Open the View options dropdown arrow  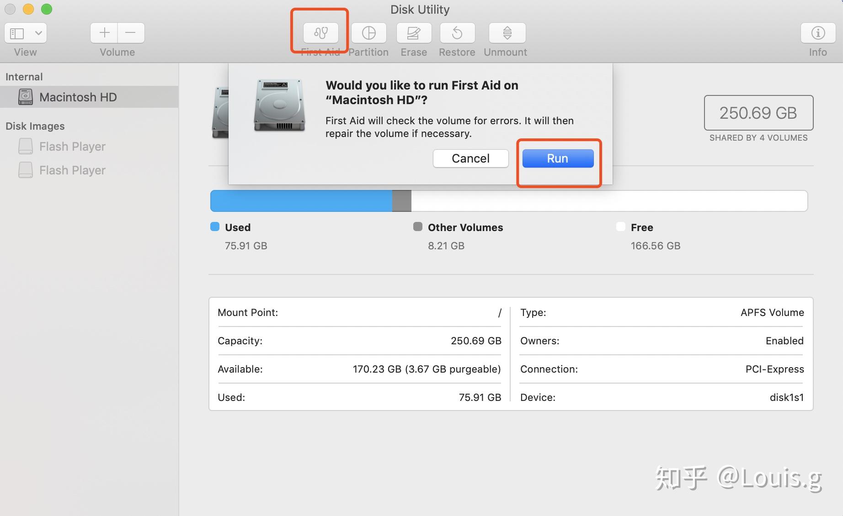(38, 33)
